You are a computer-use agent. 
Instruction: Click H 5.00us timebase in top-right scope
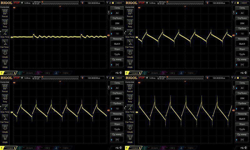coord(151,3)
